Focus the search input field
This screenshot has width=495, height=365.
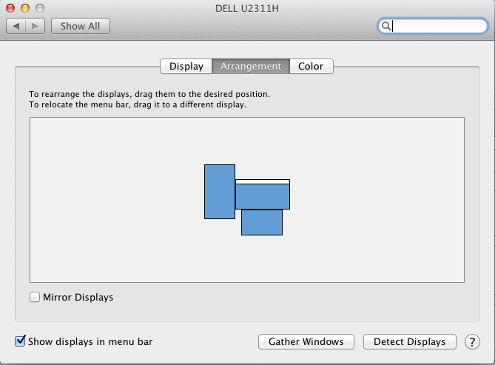tap(433, 26)
